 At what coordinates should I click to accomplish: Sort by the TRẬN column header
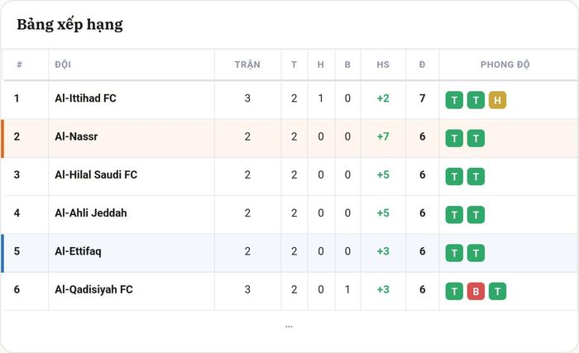click(247, 64)
